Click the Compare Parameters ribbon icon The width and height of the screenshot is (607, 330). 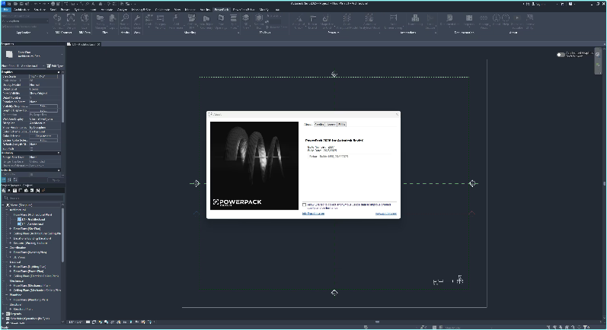160,19
